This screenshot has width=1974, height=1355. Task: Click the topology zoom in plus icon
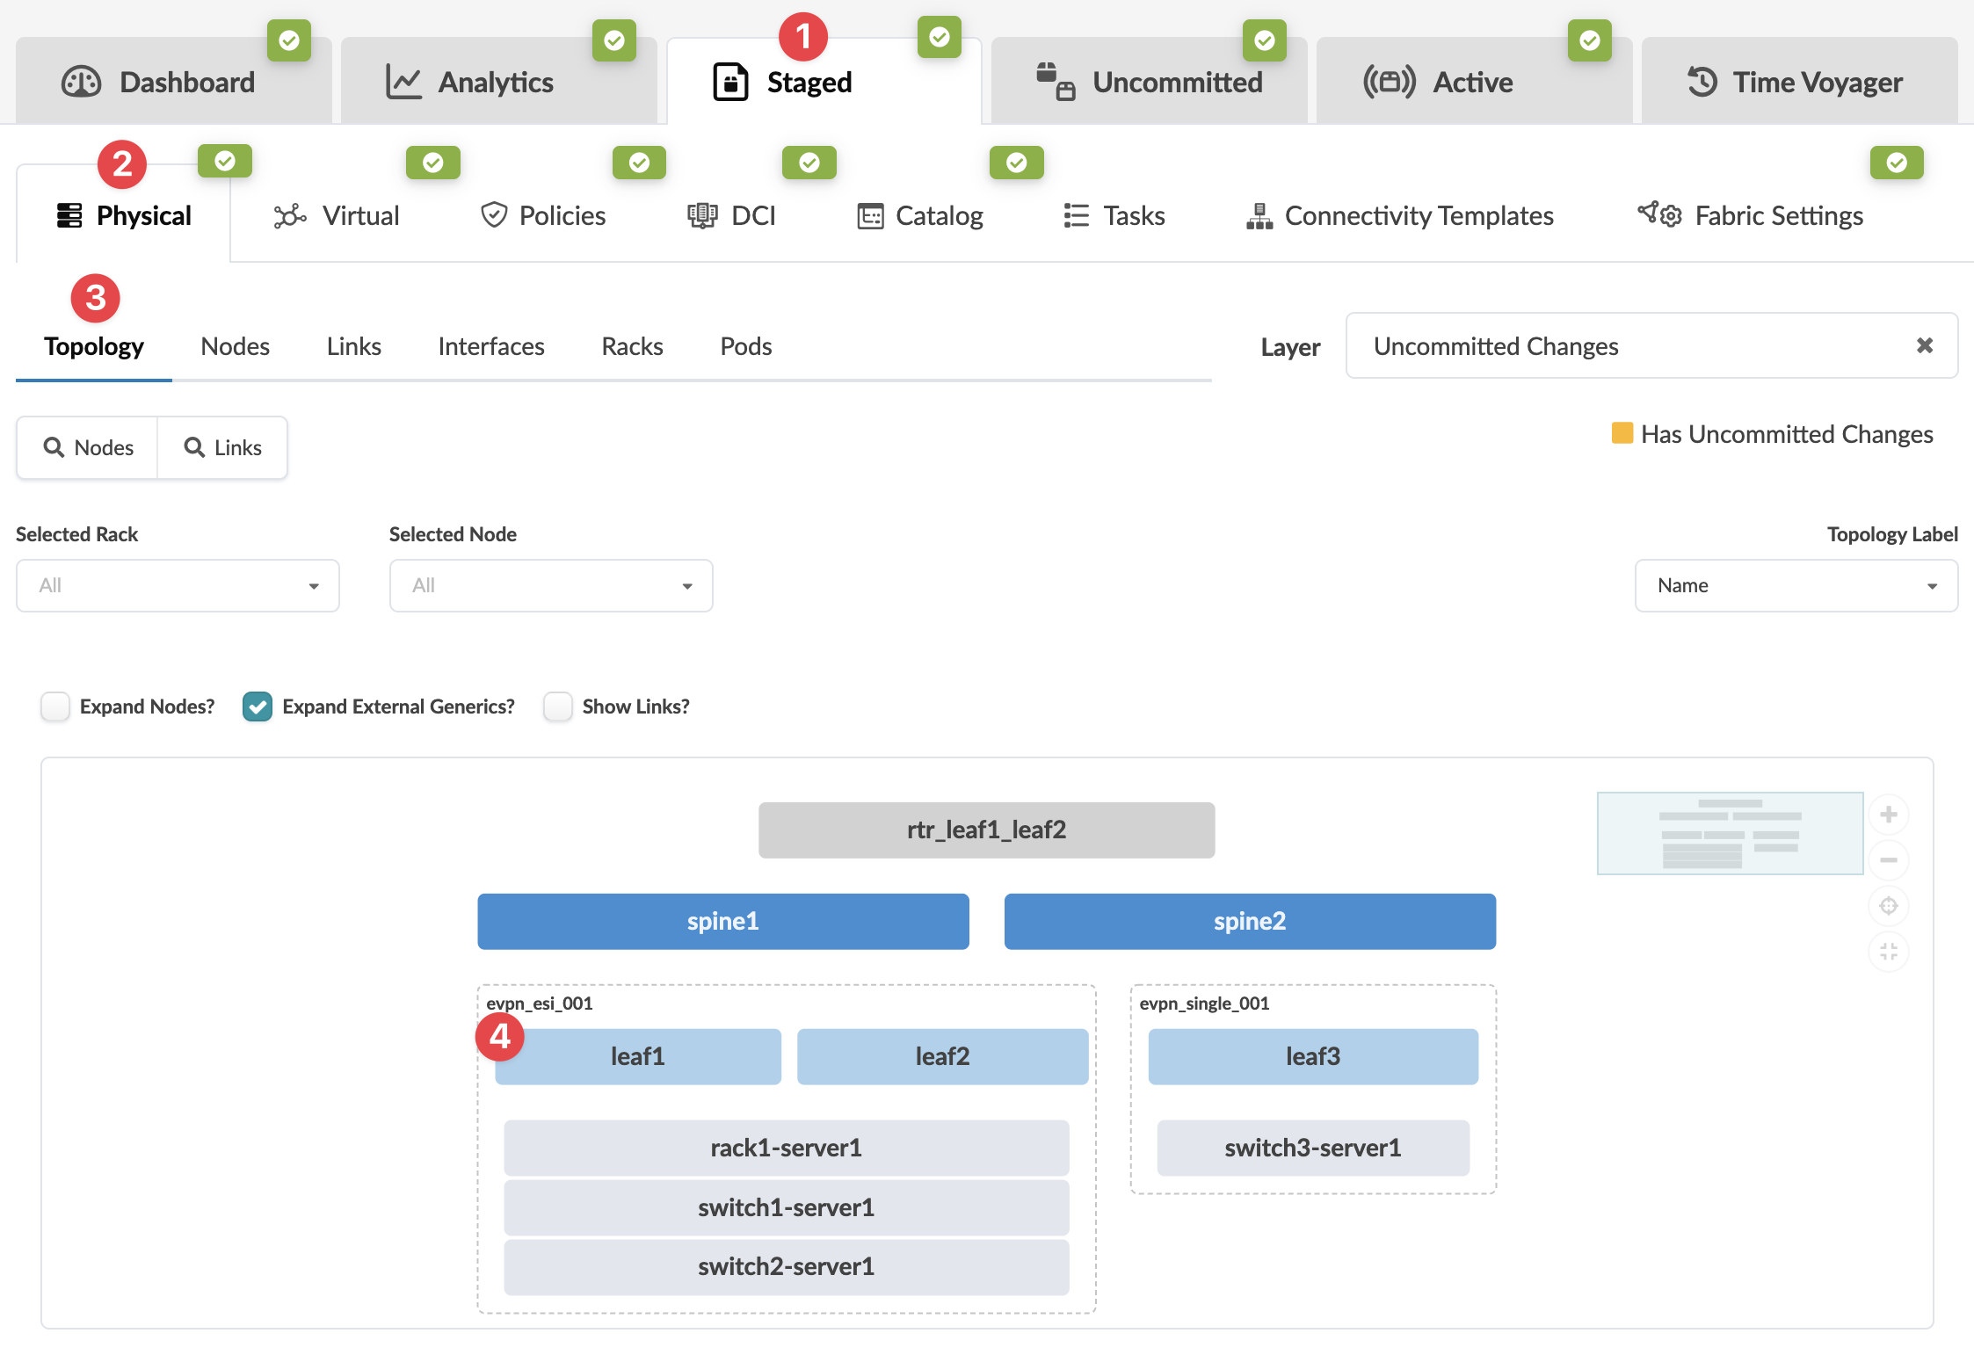pos(1888,815)
